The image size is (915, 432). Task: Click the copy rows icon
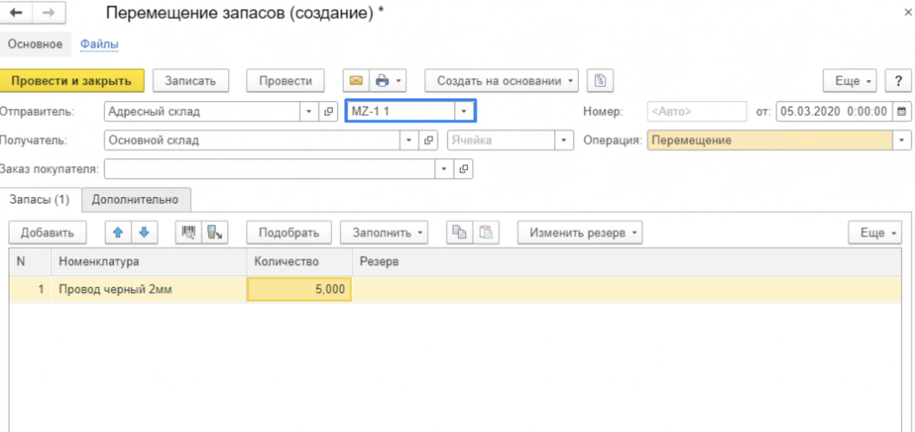[x=459, y=233]
